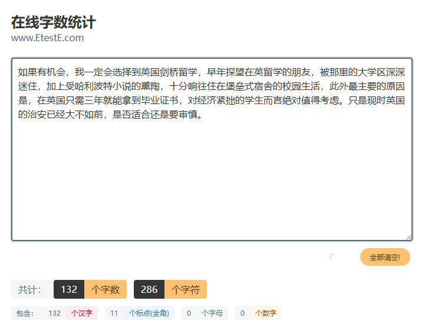This screenshot has width=425, height=324.
Task: Click the 个汉字 badge
Action: [x=82, y=313]
